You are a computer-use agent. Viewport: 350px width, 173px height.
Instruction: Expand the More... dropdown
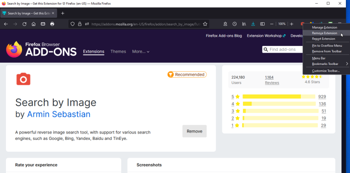point(141,51)
